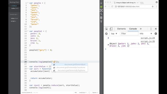Clear the DevTools console

(106, 34)
